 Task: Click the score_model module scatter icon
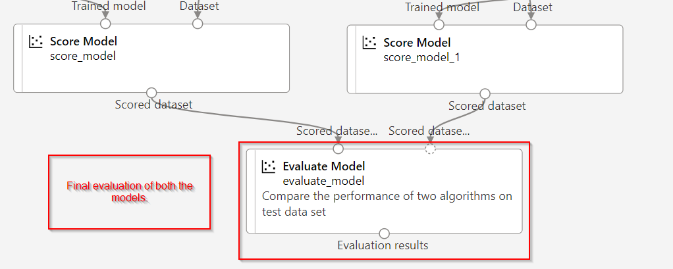(x=36, y=42)
